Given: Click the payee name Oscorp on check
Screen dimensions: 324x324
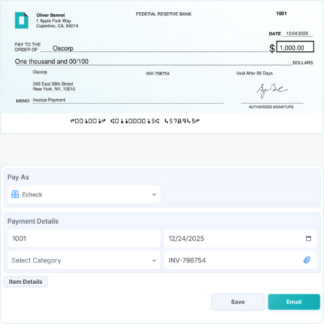Looking at the screenshot, I should [x=63, y=48].
